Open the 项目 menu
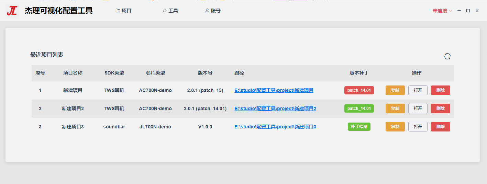Image resolution: width=487 pixels, height=184 pixels. [123, 11]
